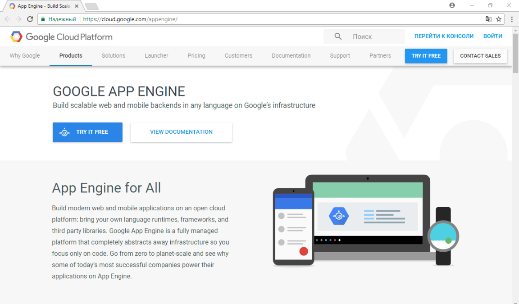Click ПЕРЕЙТИ К КОНСОЛИ link

point(444,36)
